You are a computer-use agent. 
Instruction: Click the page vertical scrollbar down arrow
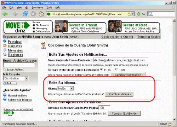(x=174, y=120)
